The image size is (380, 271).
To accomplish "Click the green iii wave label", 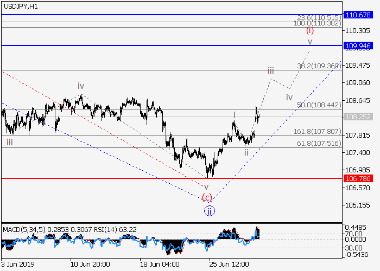I will [10, 142].
